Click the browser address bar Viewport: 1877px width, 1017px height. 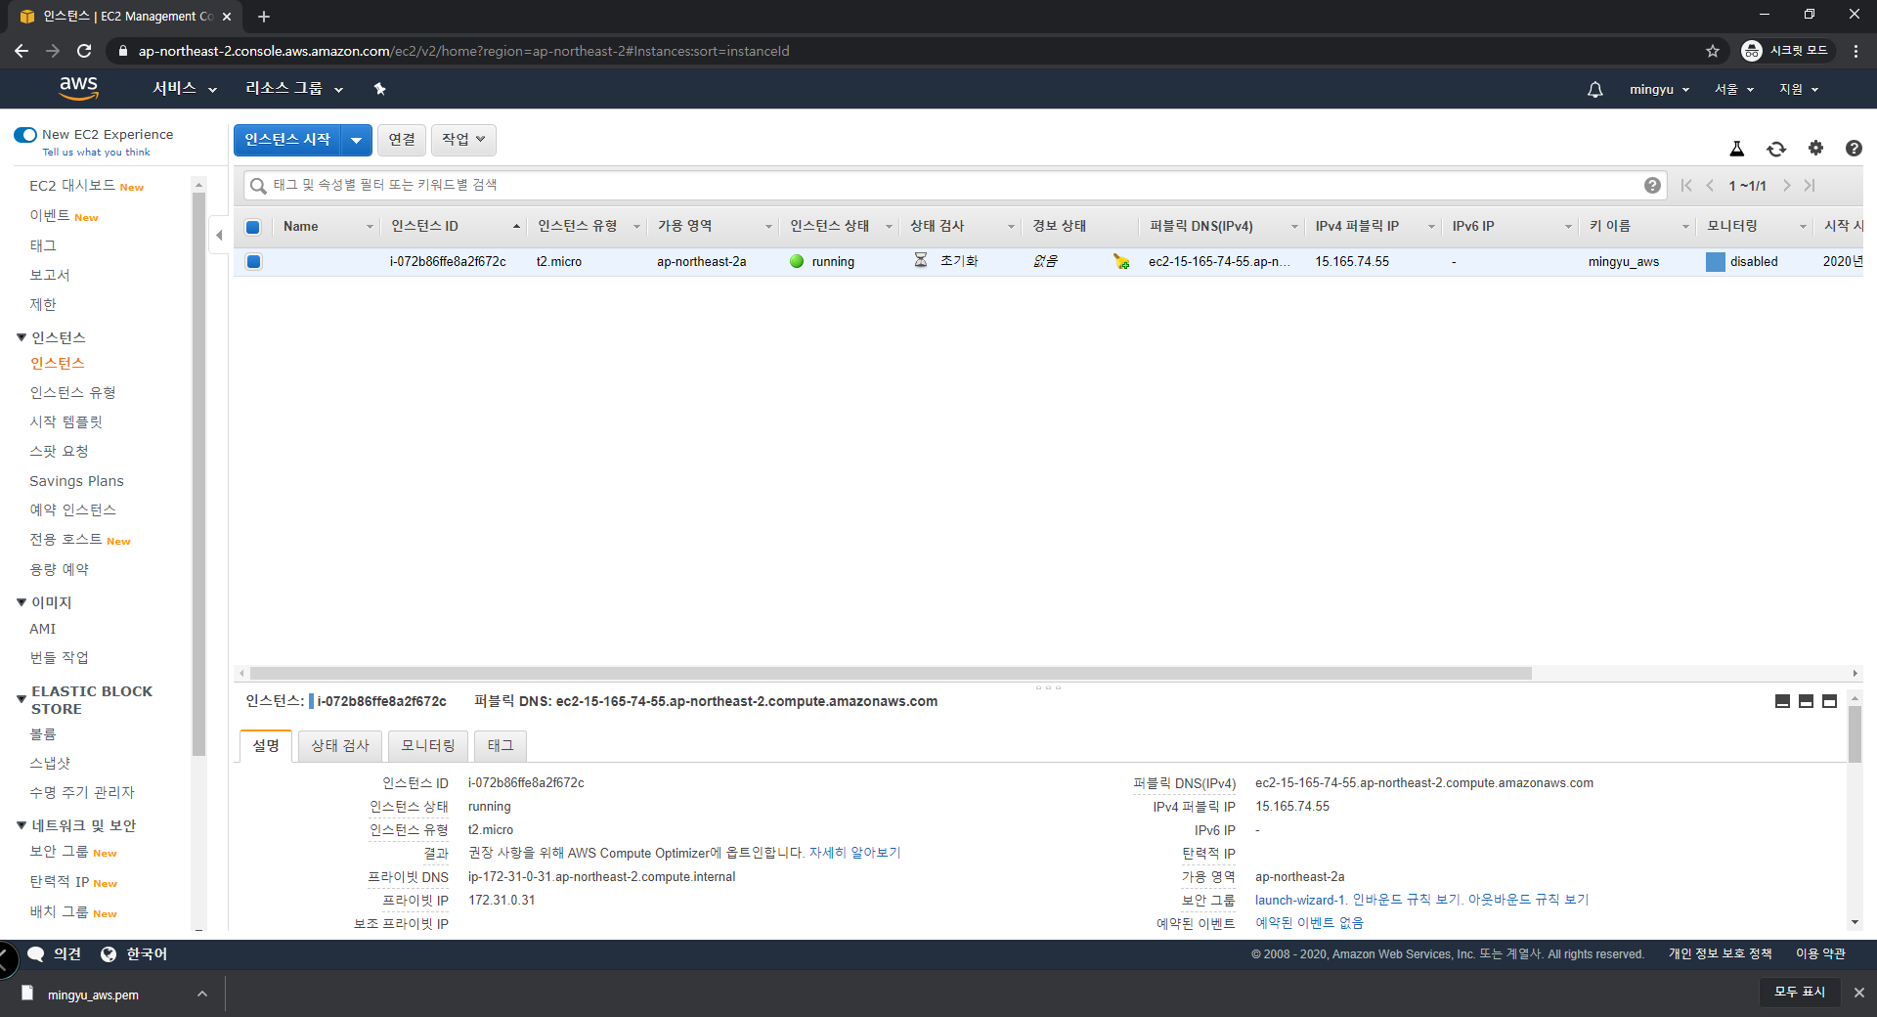click(909, 51)
